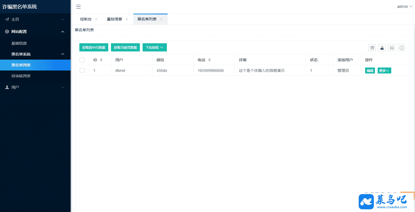Open the admin user dropdown
Screen dimensions: 415x212
click(405, 7)
